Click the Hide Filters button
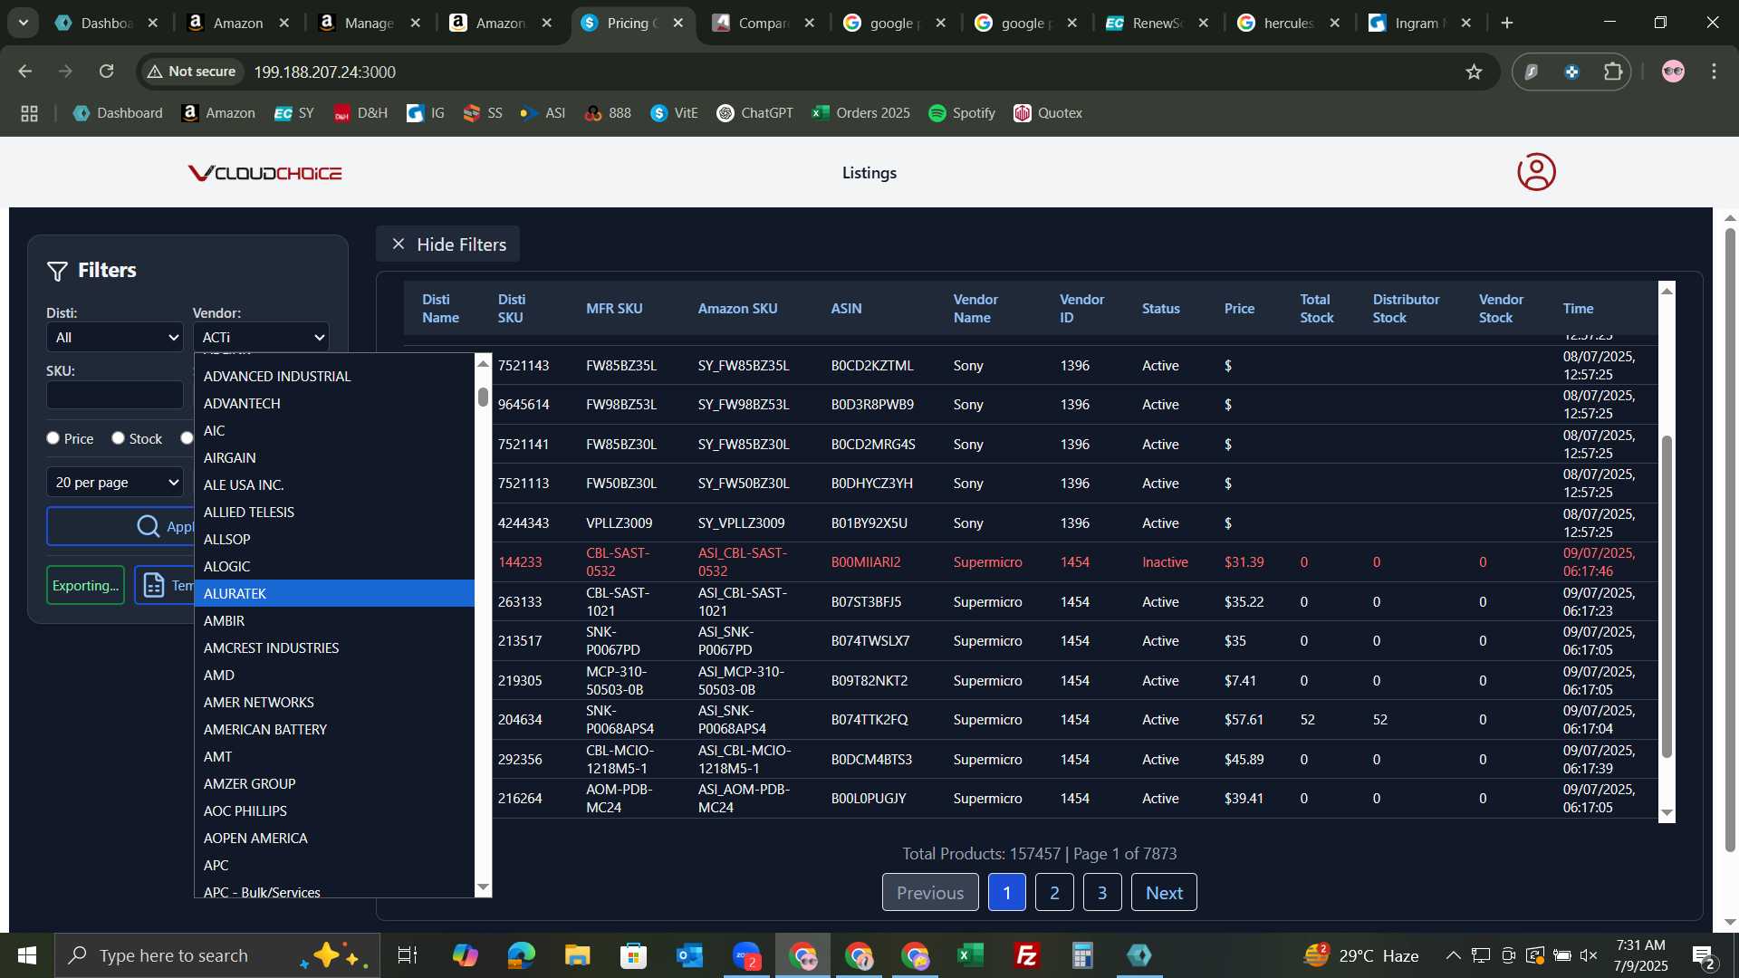The image size is (1739, 978). click(448, 244)
